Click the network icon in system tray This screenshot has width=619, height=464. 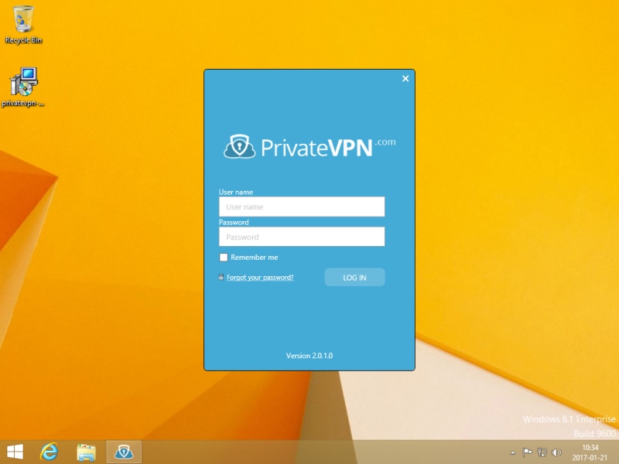coord(542,452)
